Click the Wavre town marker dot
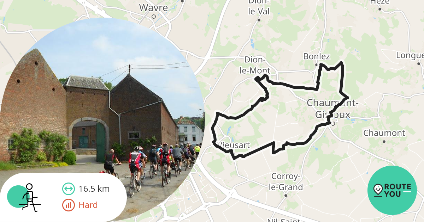This screenshot has width=424, height=222. tap(153, 16)
